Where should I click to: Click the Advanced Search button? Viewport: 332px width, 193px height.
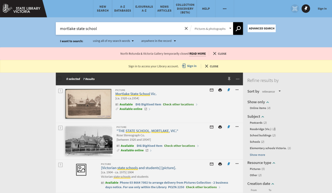[262, 28]
